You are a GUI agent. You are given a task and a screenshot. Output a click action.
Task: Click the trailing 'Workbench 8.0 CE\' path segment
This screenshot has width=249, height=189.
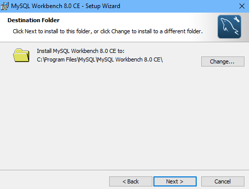click(x=139, y=59)
